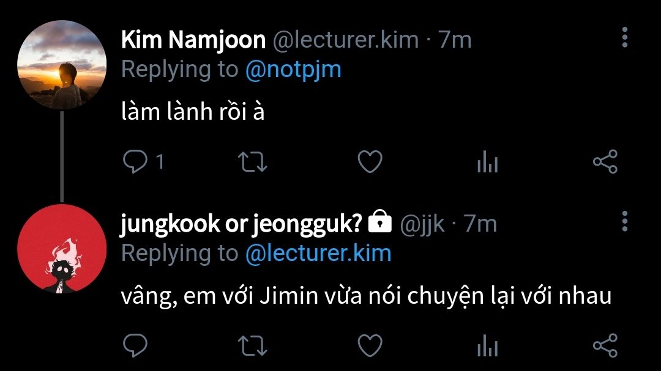Open the @lecturer.kim mention link

318,253
